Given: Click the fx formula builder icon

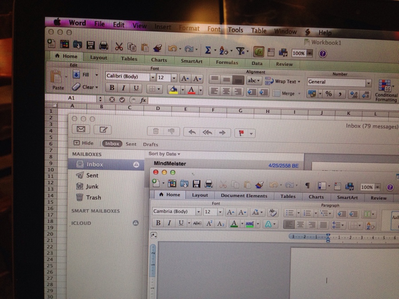Looking at the screenshot, I should click(143, 100).
